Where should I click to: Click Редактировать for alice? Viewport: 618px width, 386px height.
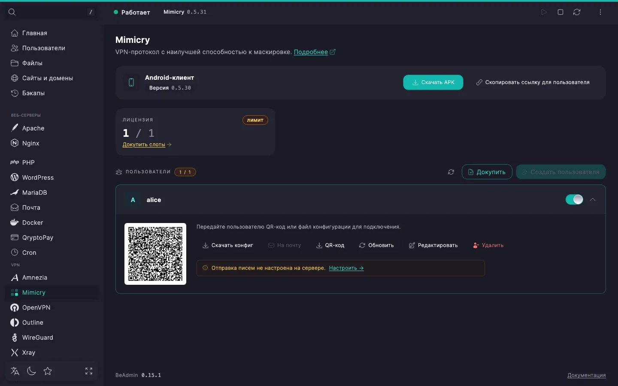pos(433,245)
